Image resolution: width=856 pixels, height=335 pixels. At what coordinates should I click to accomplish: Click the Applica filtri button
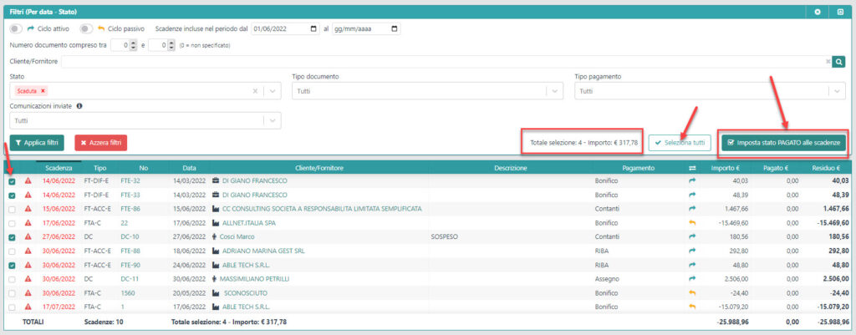pos(37,143)
